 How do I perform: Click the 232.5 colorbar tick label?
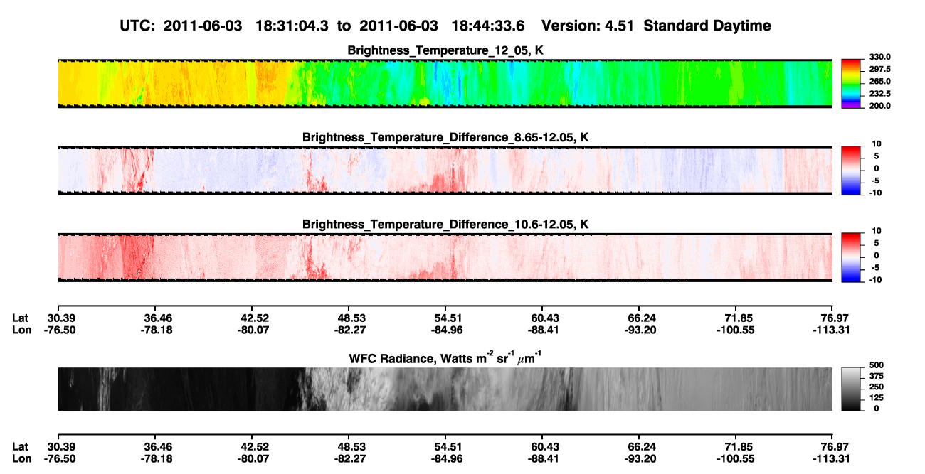879,93
